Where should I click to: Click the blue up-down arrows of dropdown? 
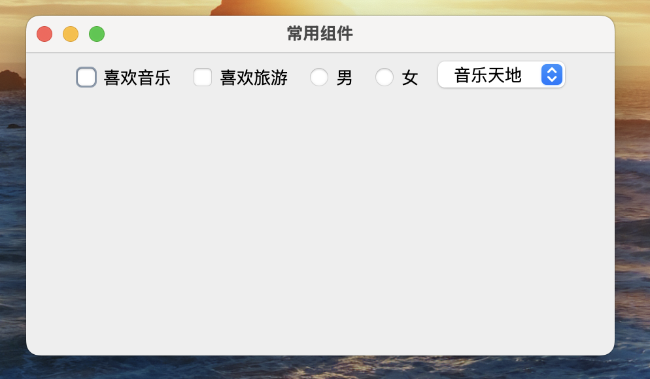pyautogui.click(x=552, y=75)
